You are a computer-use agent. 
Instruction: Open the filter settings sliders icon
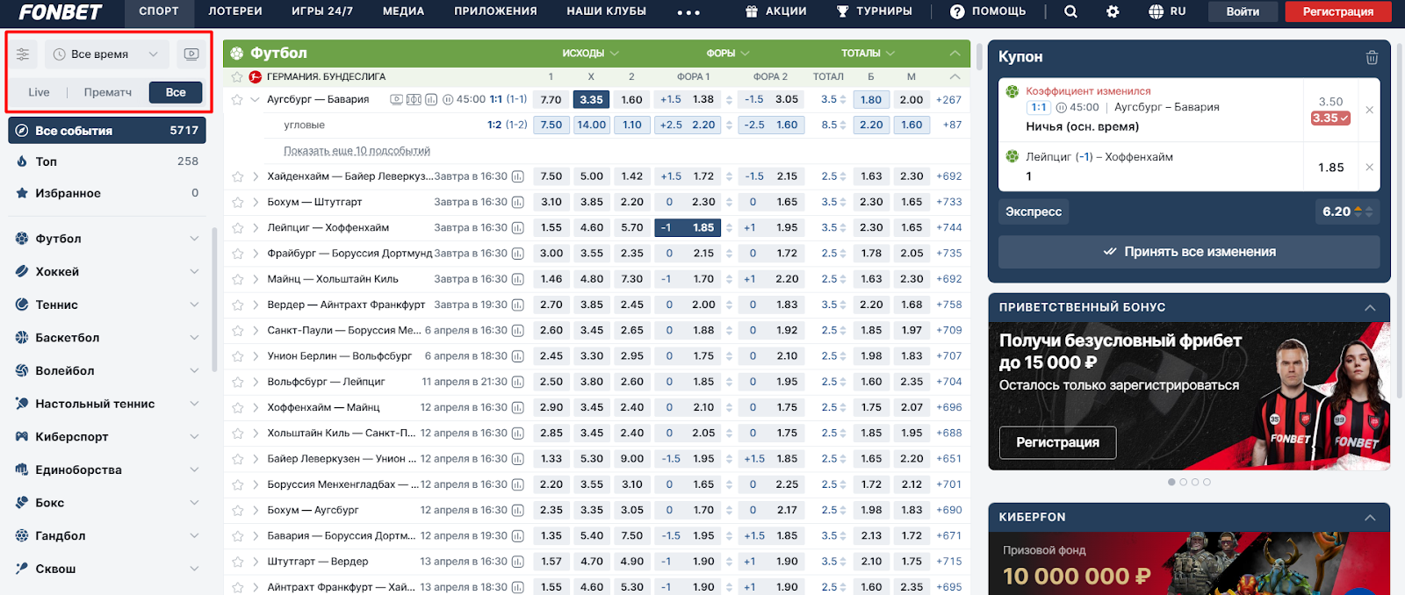coord(23,54)
